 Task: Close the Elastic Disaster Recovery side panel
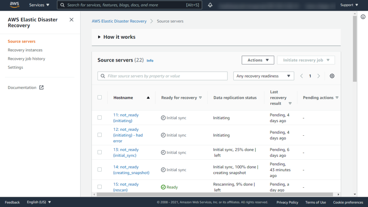(71, 20)
